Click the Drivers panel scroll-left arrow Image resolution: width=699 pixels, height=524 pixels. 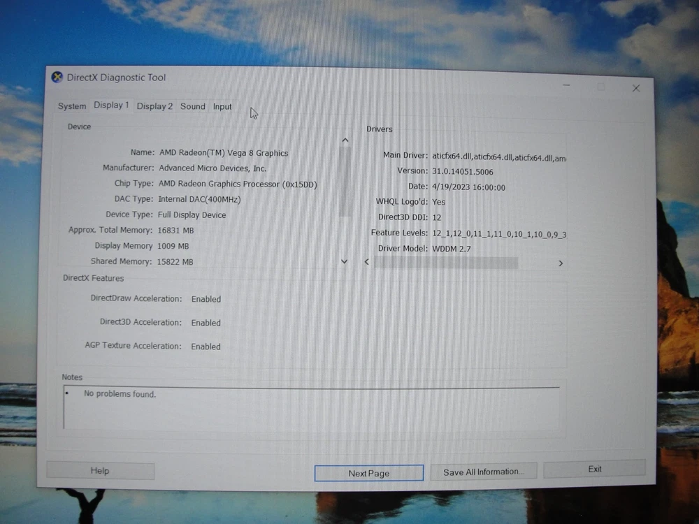pyautogui.click(x=367, y=263)
